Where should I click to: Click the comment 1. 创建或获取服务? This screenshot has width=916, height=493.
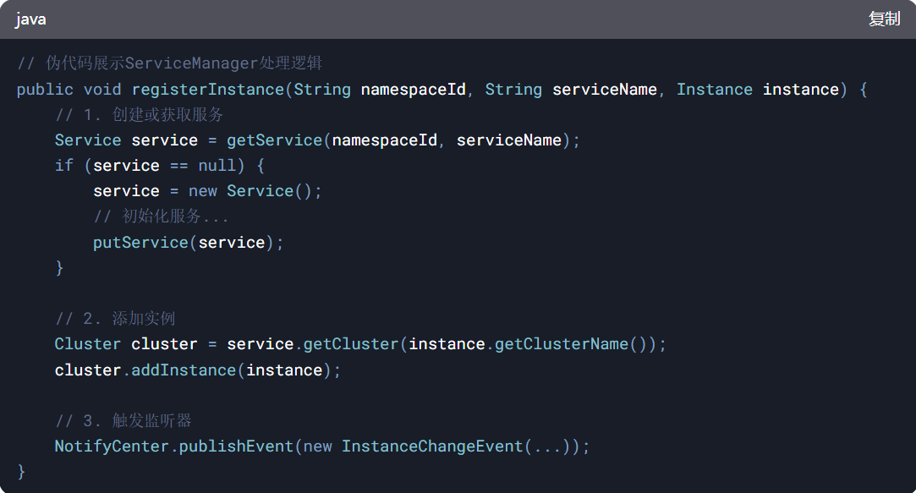[x=139, y=115]
